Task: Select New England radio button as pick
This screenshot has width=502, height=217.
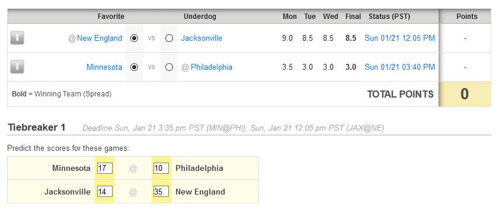Action: coord(135,38)
